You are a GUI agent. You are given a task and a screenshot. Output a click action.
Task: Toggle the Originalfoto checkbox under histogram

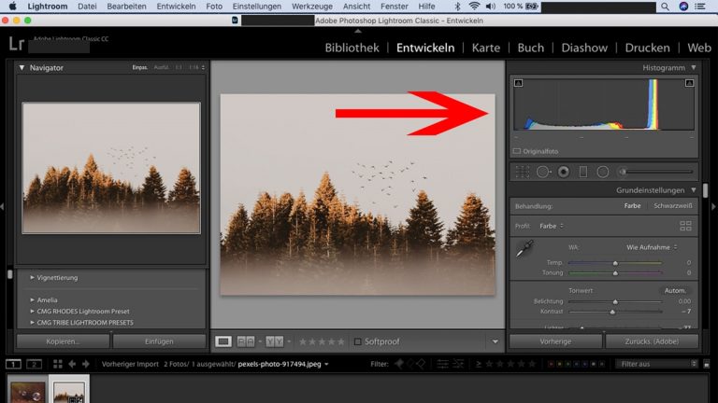(517, 150)
